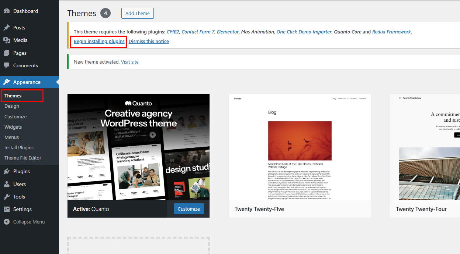Click the CMB2 plugin link

(173, 32)
